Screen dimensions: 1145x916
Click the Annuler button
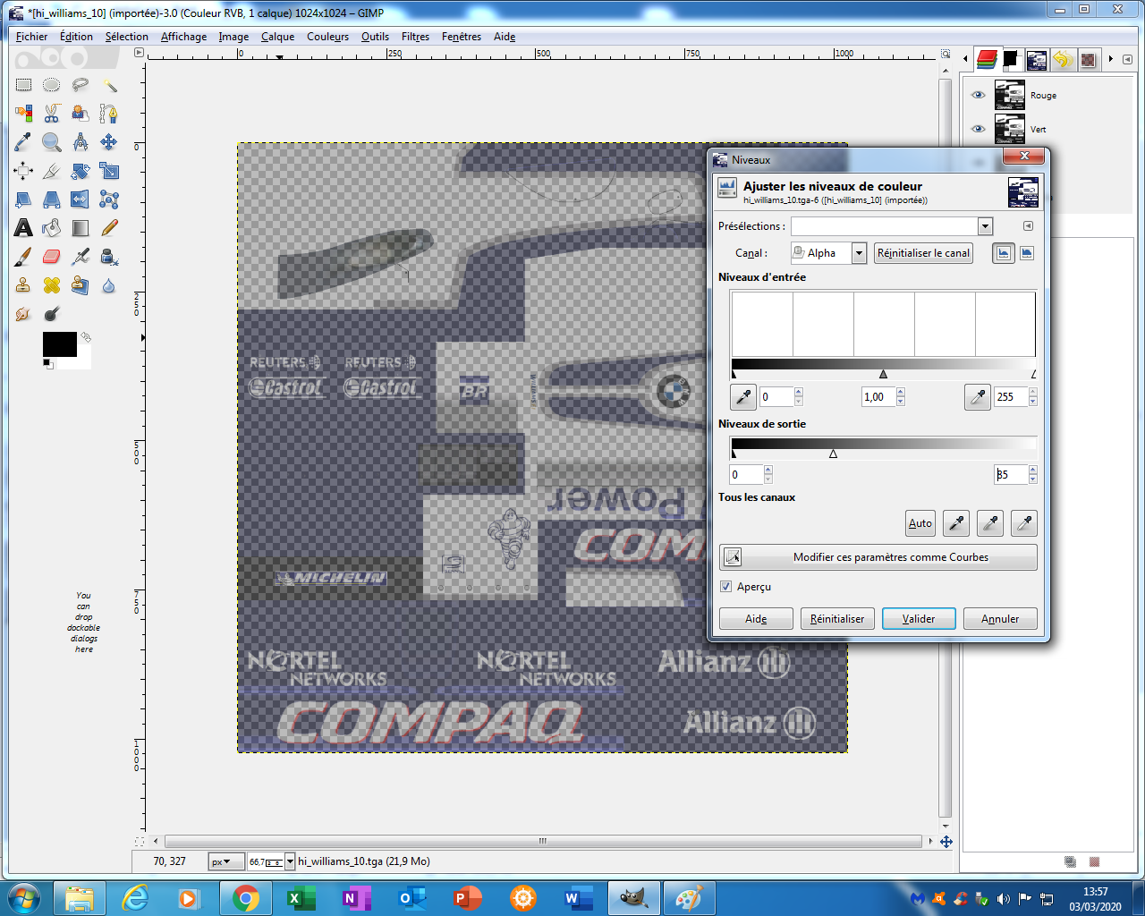(x=1000, y=619)
